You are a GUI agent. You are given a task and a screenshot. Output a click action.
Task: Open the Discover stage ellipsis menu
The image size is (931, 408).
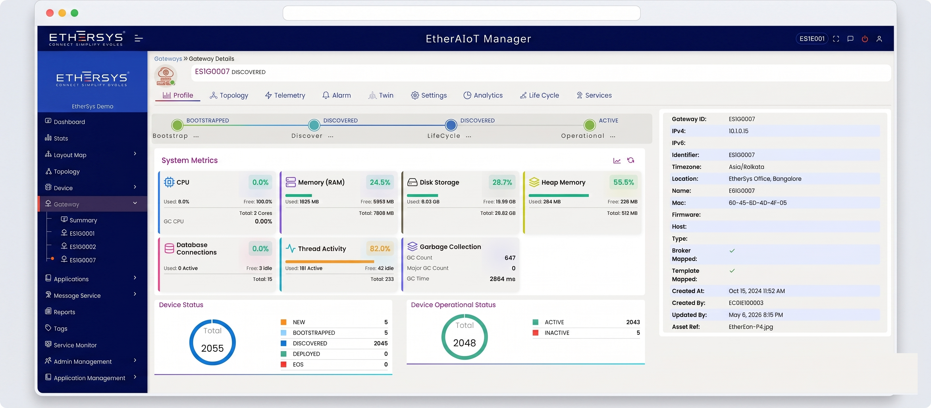click(x=331, y=136)
